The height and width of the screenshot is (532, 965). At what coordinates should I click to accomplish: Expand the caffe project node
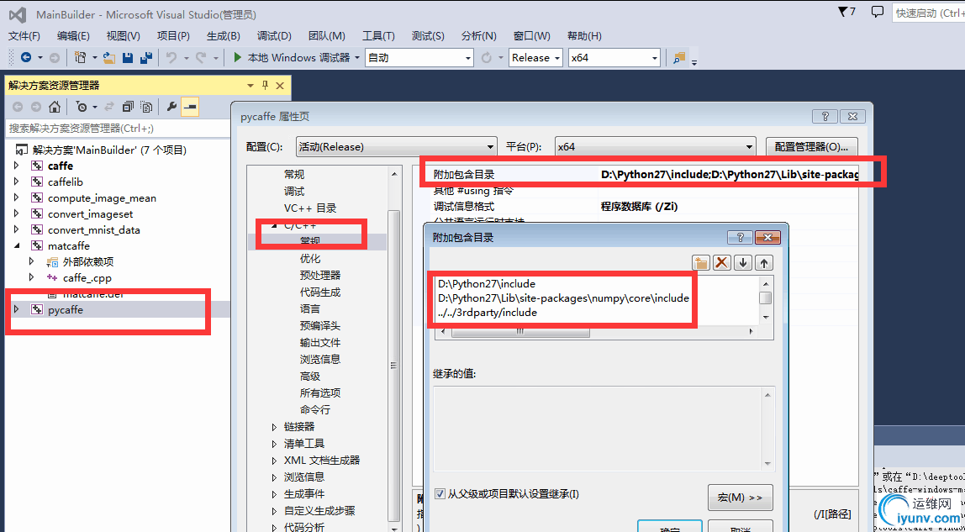(x=17, y=166)
